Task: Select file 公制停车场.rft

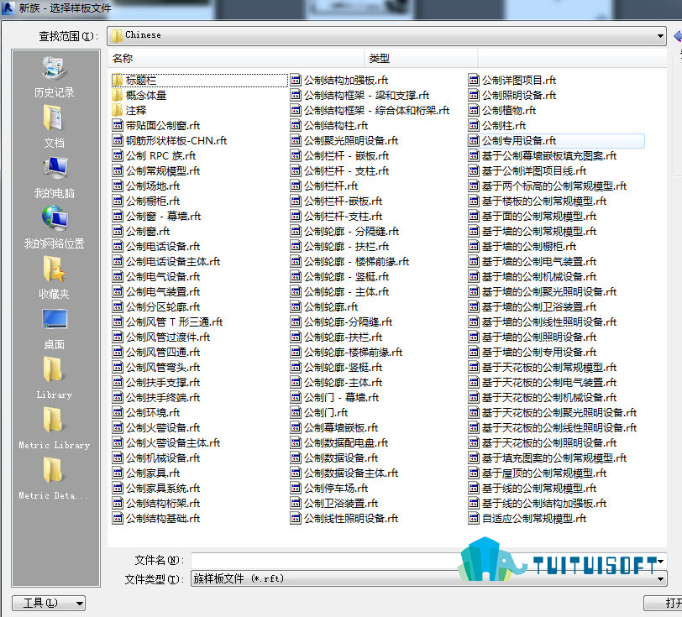Action: [329, 488]
